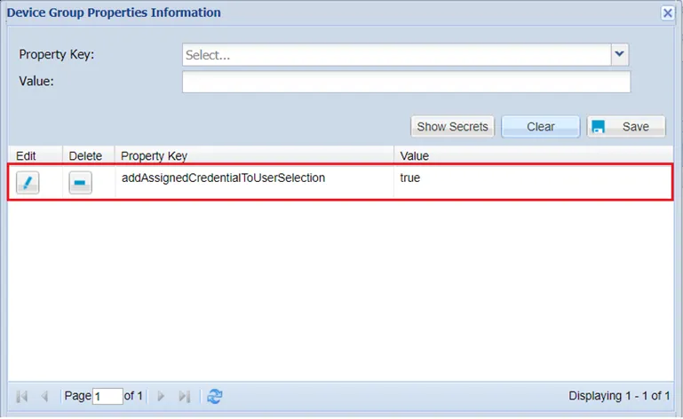Select the true value cell
The width and height of the screenshot is (683, 419).
533,182
